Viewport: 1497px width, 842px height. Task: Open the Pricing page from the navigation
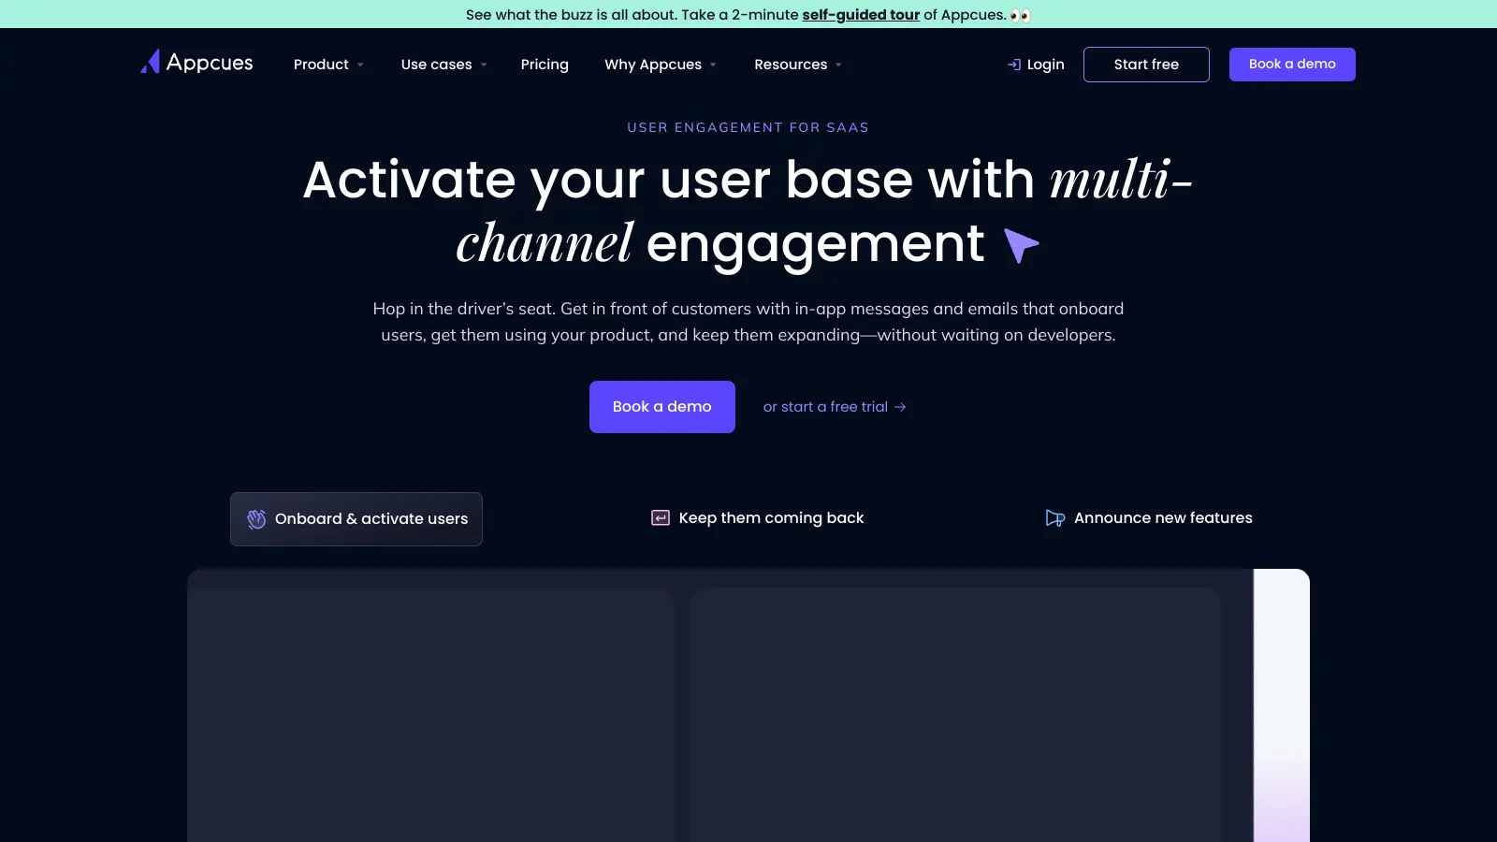(545, 64)
